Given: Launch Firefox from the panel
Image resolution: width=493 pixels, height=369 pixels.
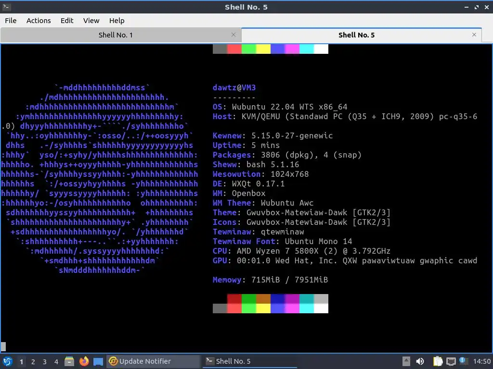Looking at the screenshot, I should tap(84, 361).
